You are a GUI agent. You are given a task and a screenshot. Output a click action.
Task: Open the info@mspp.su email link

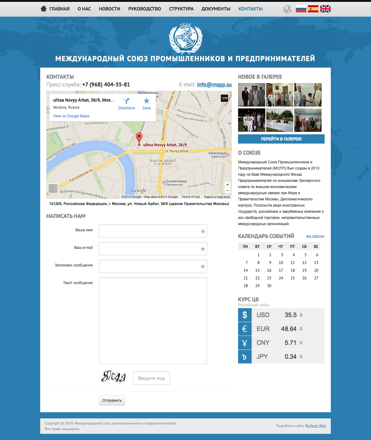[214, 85]
